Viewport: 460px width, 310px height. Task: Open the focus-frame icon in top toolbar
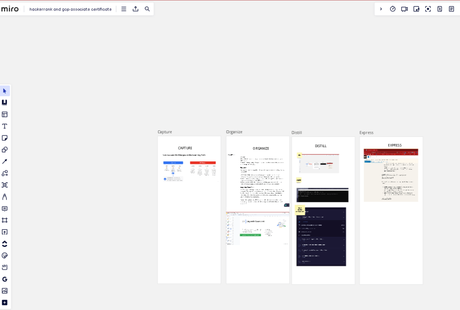point(428,9)
